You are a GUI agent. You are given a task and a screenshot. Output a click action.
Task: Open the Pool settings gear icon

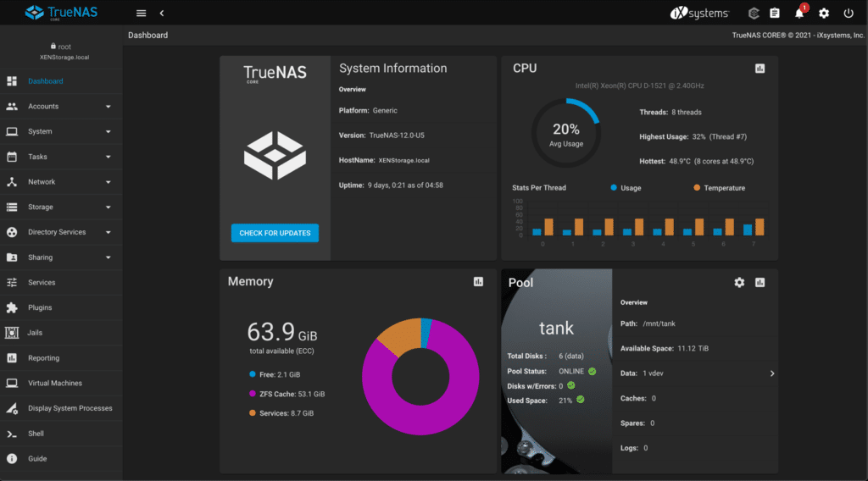point(738,282)
